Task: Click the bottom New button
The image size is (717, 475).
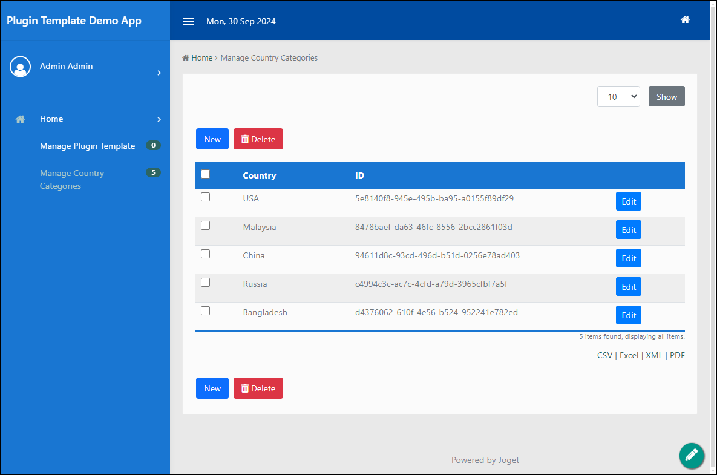Action: click(212, 388)
